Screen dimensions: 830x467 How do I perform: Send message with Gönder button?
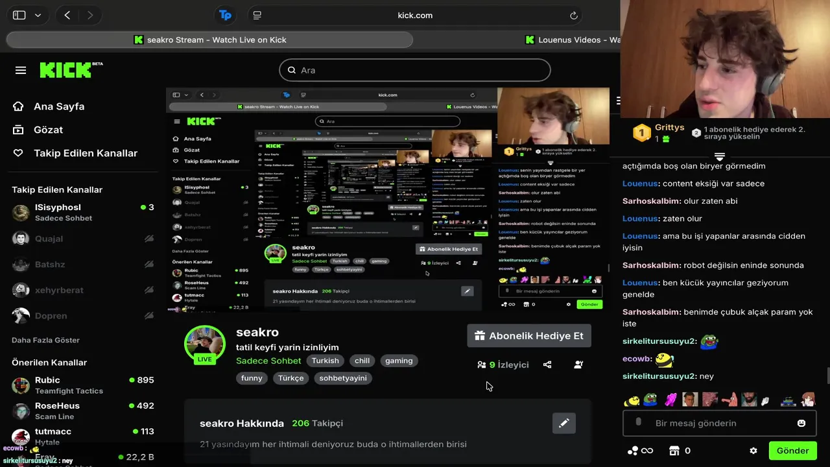(x=792, y=451)
